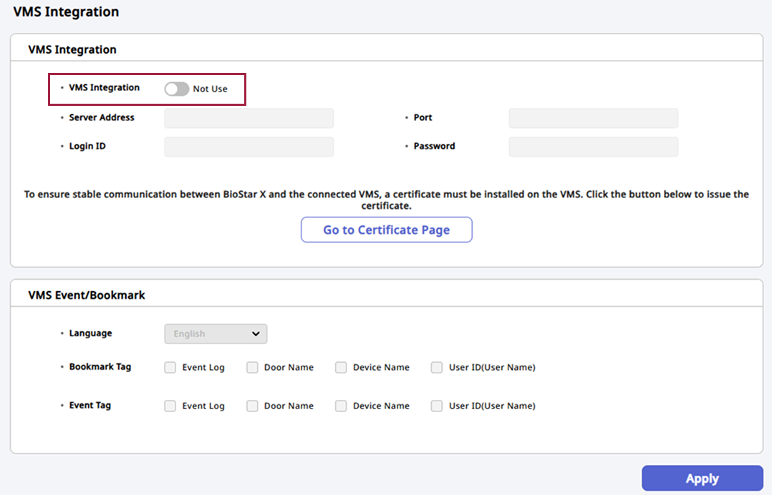Click the Port input field
This screenshot has width=772, height=495.
coord(593,118)
